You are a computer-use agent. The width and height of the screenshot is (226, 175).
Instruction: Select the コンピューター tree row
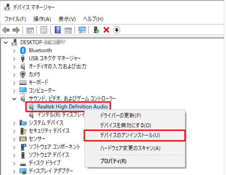[42, 91]
